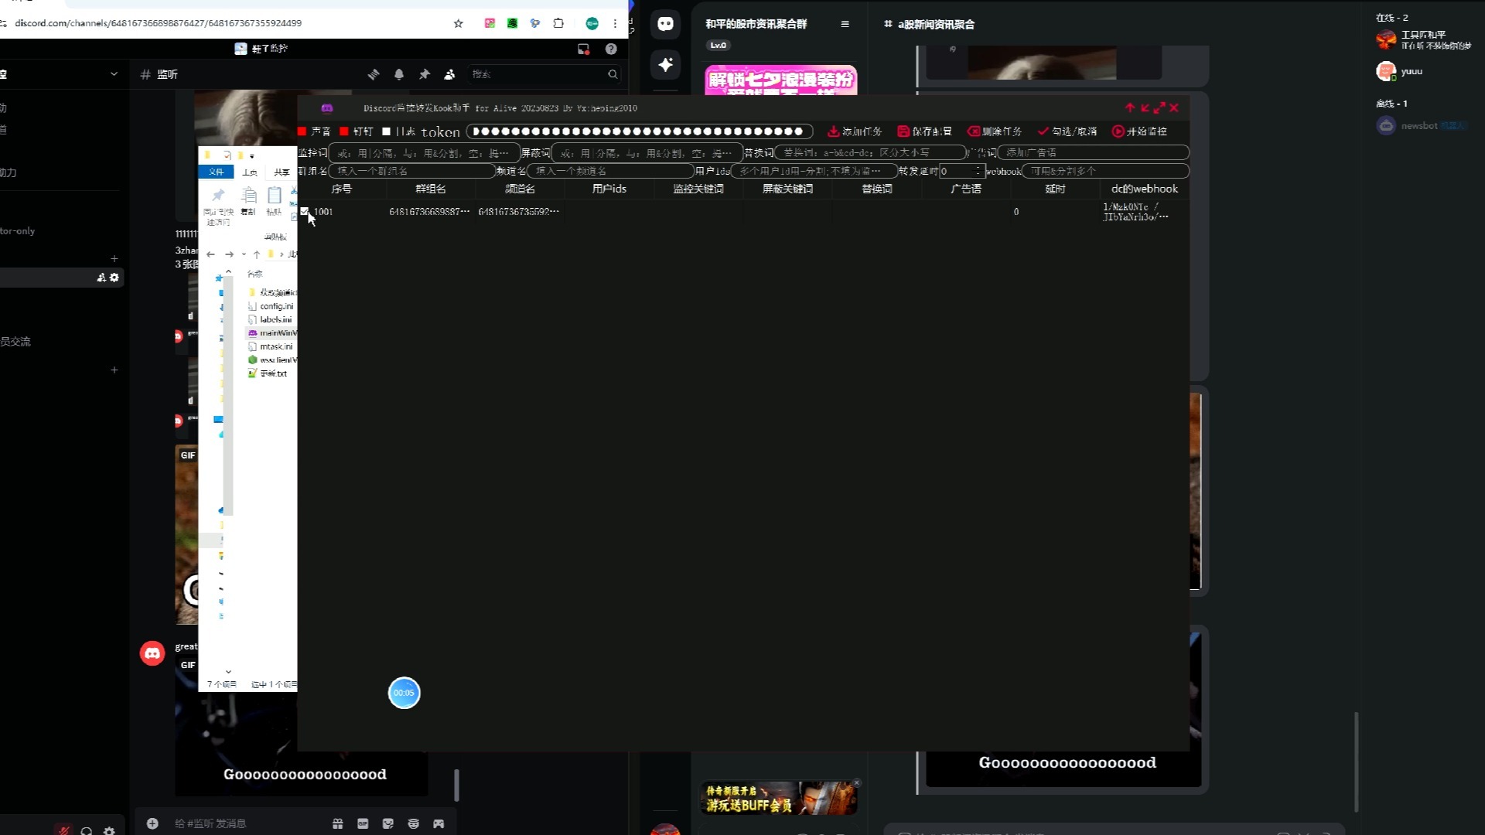
Task: Open Discord help question-mark icon
Action: coord(611,49)
